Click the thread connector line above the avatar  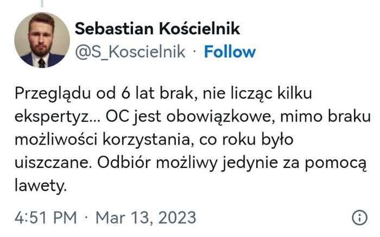tap(42, 4)
